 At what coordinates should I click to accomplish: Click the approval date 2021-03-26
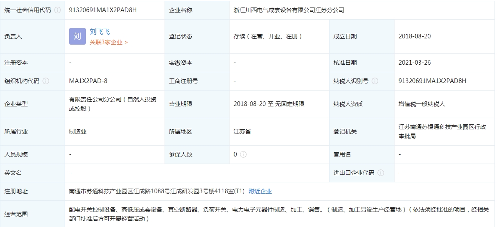[x=415, y=63]
